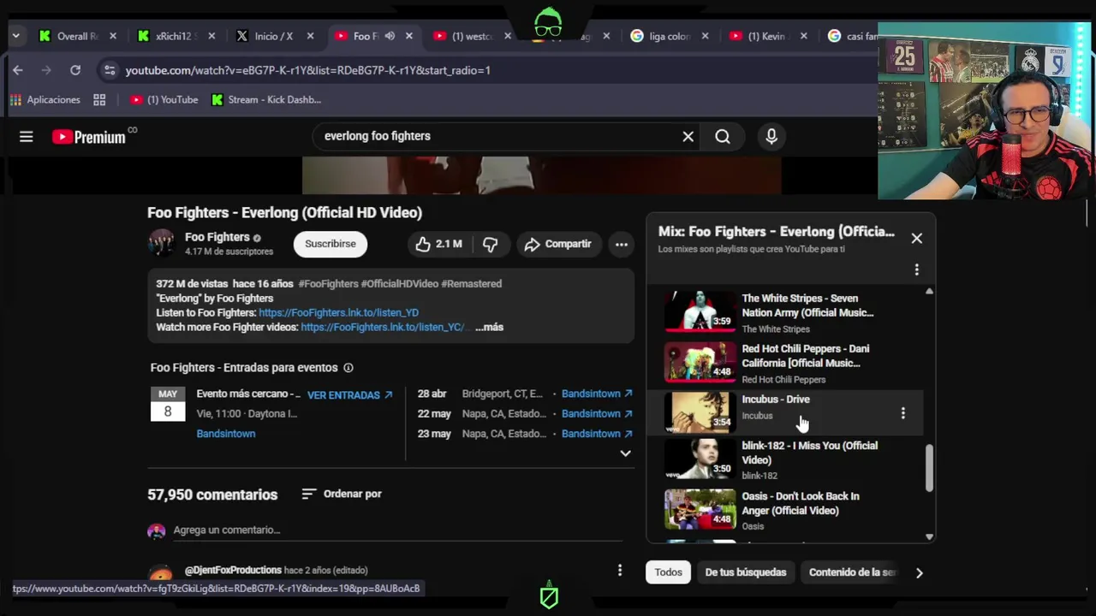The image size is (1096, 616).
Task: Click VER ENTRADAS link
Action: point(349,395)
